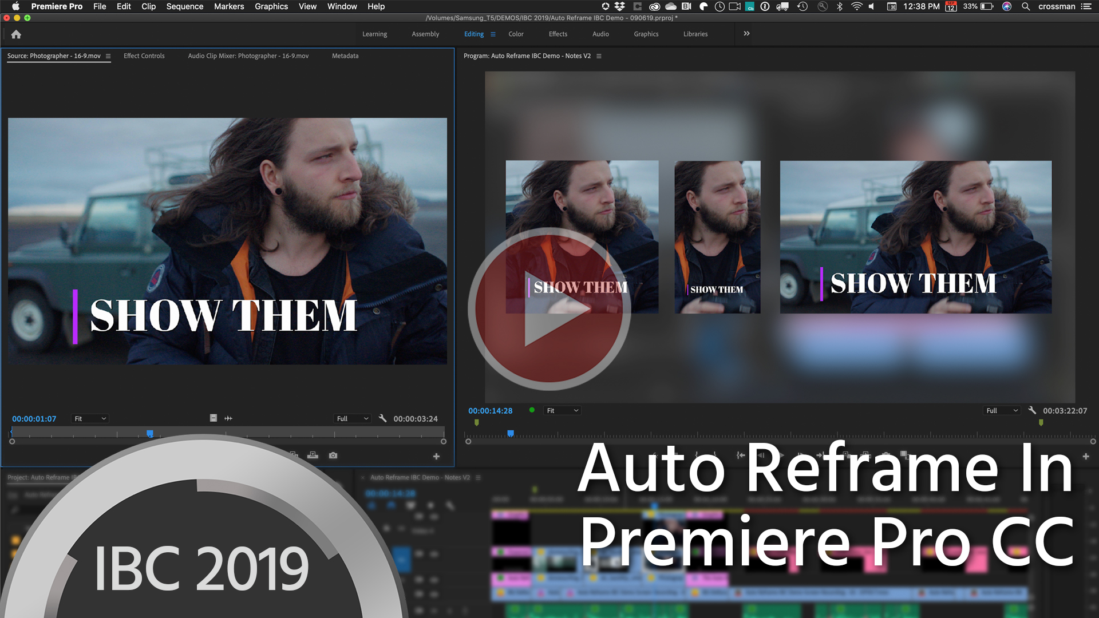The image size is (1099, 618).
Task: Click the Drag Audio Only icon
Action: pos(228,418)
